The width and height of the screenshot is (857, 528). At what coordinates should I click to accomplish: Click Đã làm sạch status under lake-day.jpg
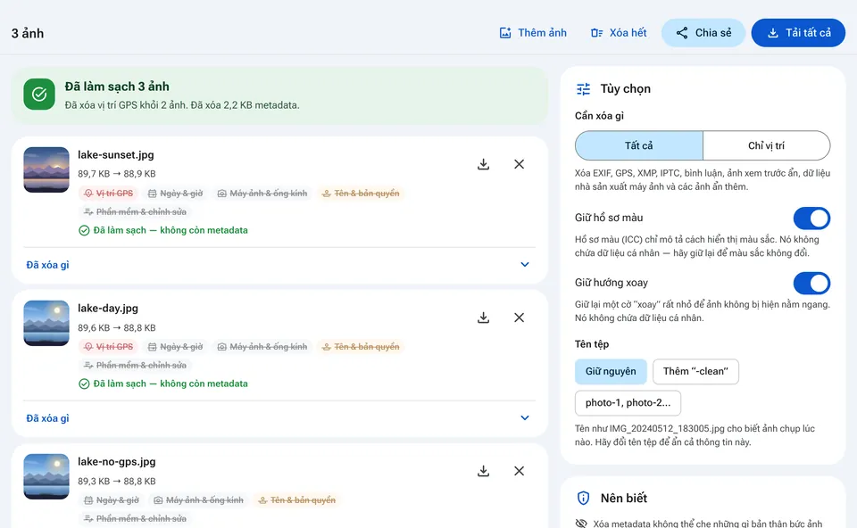[162, 384]
